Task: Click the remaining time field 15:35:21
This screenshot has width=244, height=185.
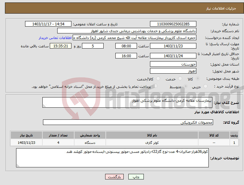Action: point(61,46)
